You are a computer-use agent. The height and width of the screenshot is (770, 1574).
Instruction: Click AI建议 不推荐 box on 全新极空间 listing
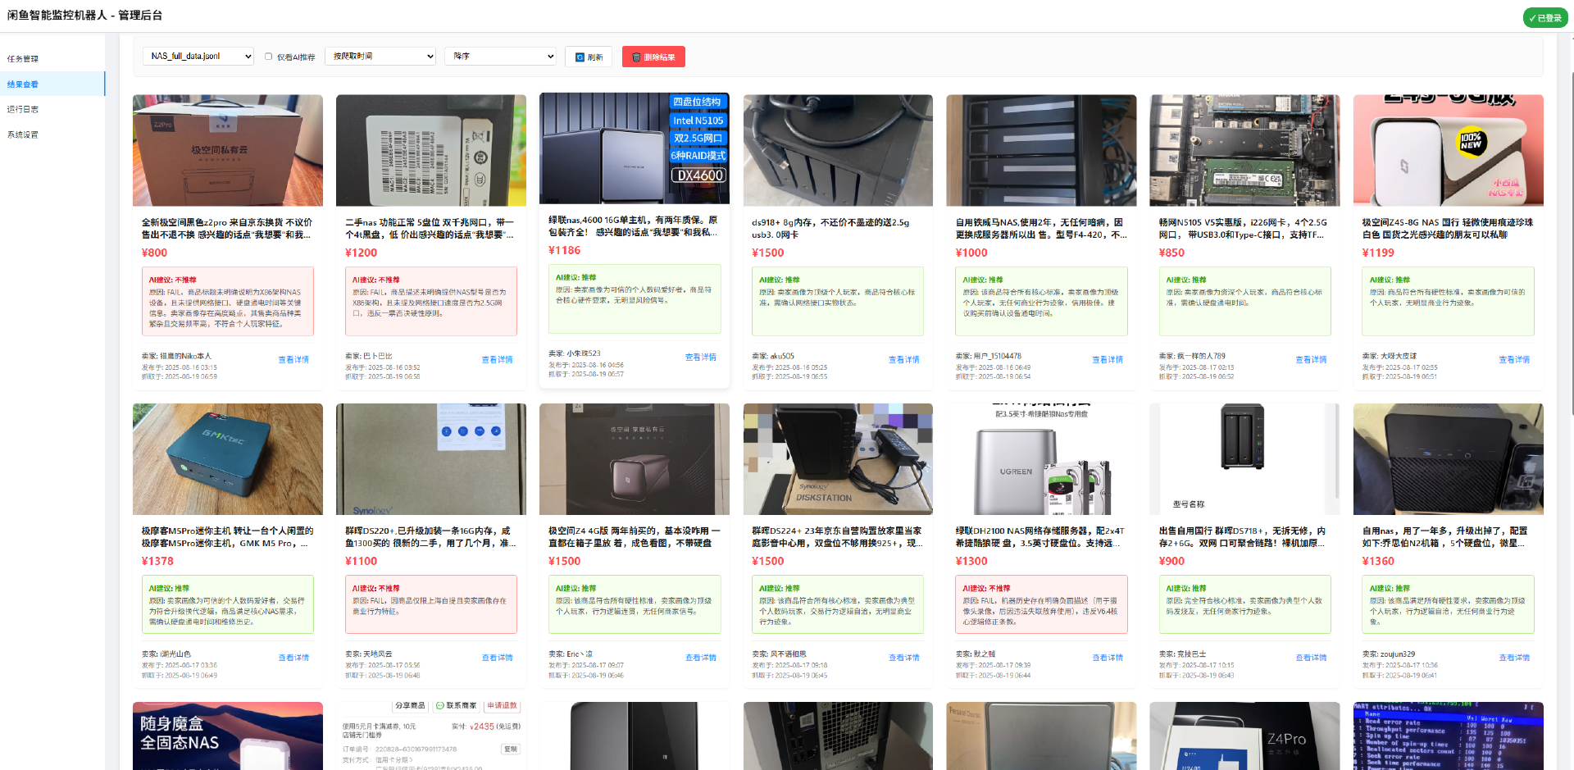click(228, 301)
